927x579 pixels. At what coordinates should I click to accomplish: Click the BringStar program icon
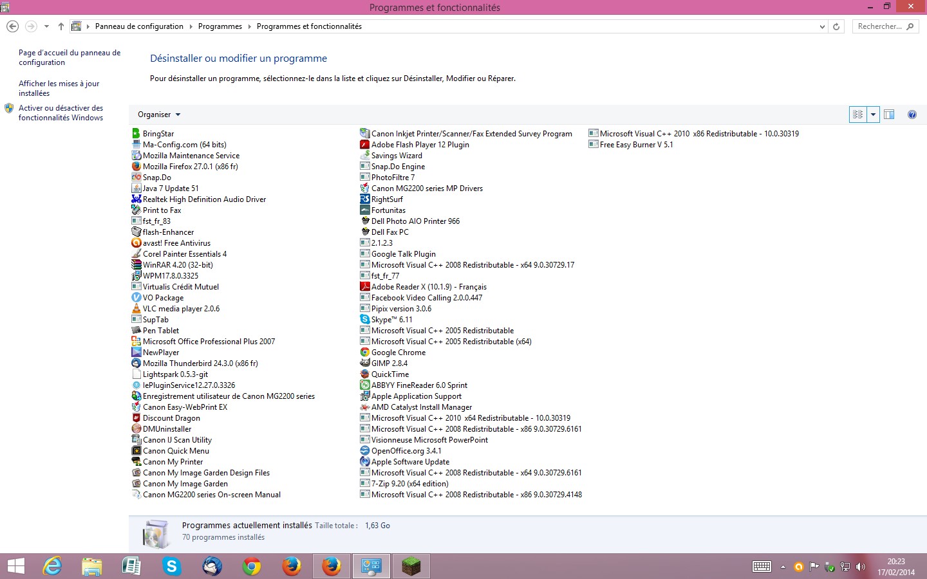(x=136, y=134)
